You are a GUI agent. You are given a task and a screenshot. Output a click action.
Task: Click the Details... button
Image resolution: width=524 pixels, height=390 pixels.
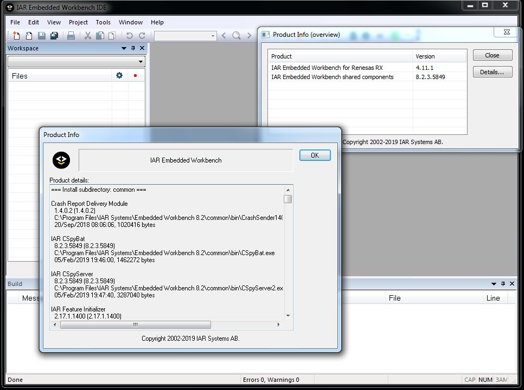click(492, 72)
